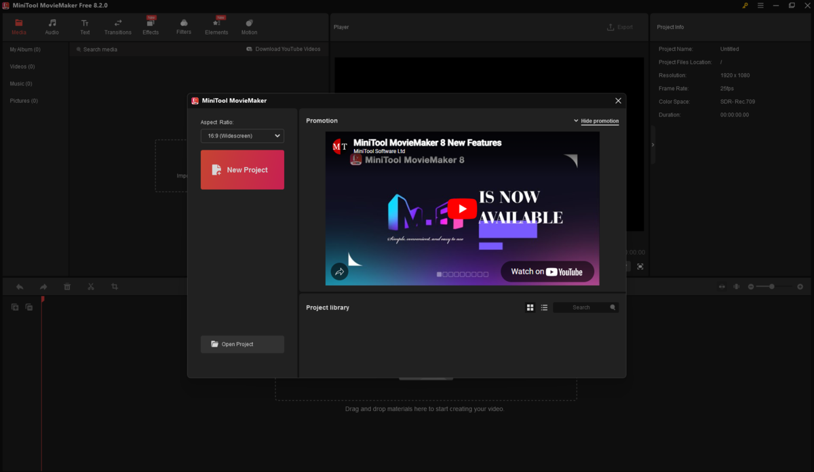
Task: Switch project library to list view
Action: [544, 307]
